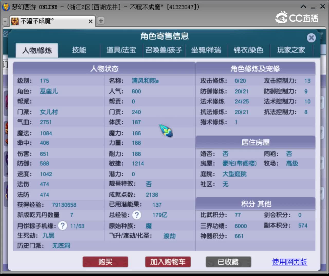Open the 玩家之家 tab
329x276 pixels.
tap(291, 50)
